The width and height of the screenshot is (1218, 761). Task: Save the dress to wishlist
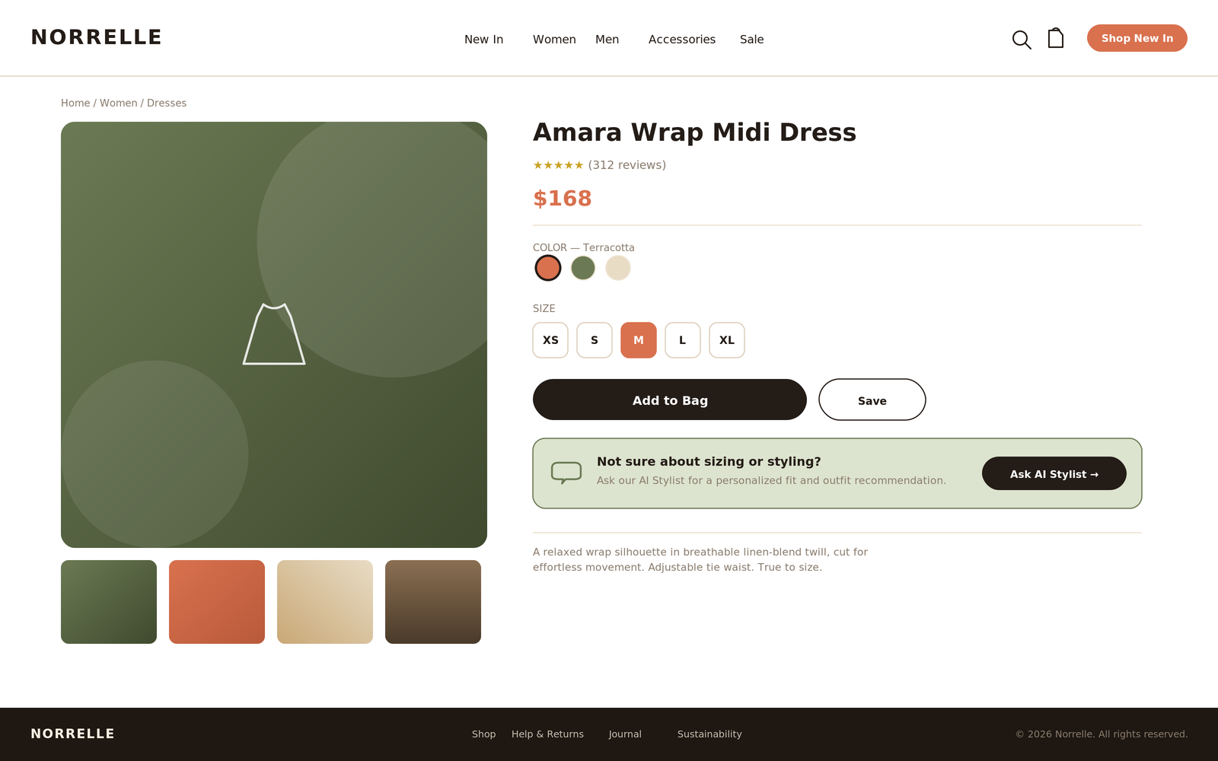click(x=872, y=400)
